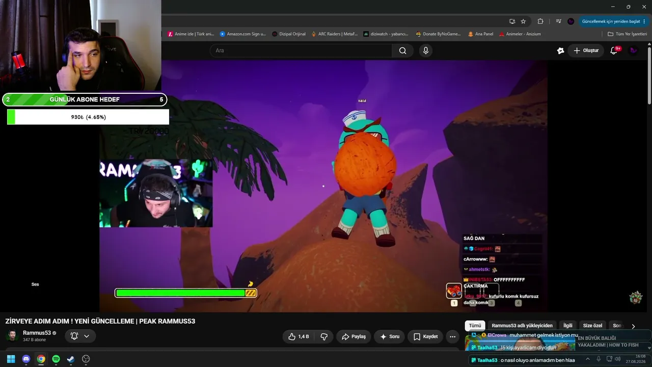The width and height of the screenshot is (652, 367).
Task: Click the Oluştur create button
Action: coord(586,50)
